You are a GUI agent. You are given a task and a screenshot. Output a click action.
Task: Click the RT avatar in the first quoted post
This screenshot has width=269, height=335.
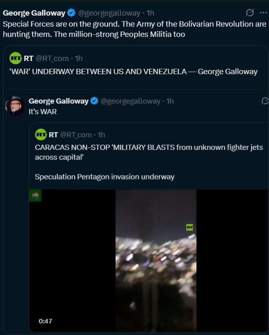[x=16, y=59]
